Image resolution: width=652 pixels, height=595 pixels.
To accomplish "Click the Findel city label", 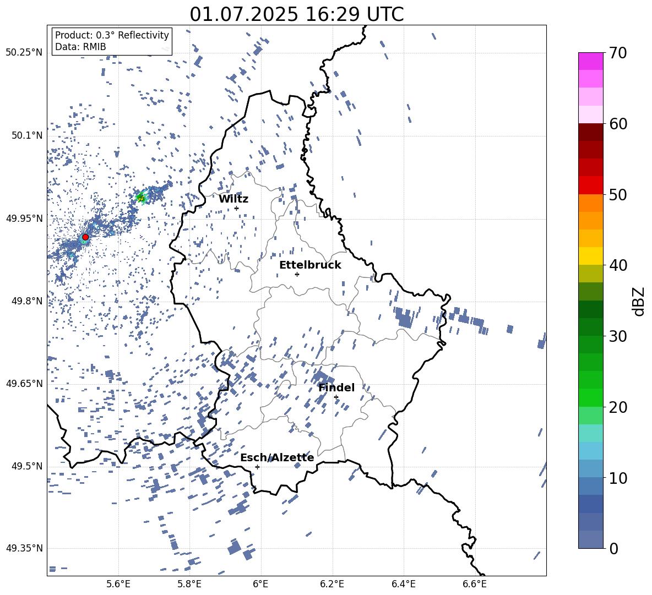I will pyautogui.click(x=336, y=387).
